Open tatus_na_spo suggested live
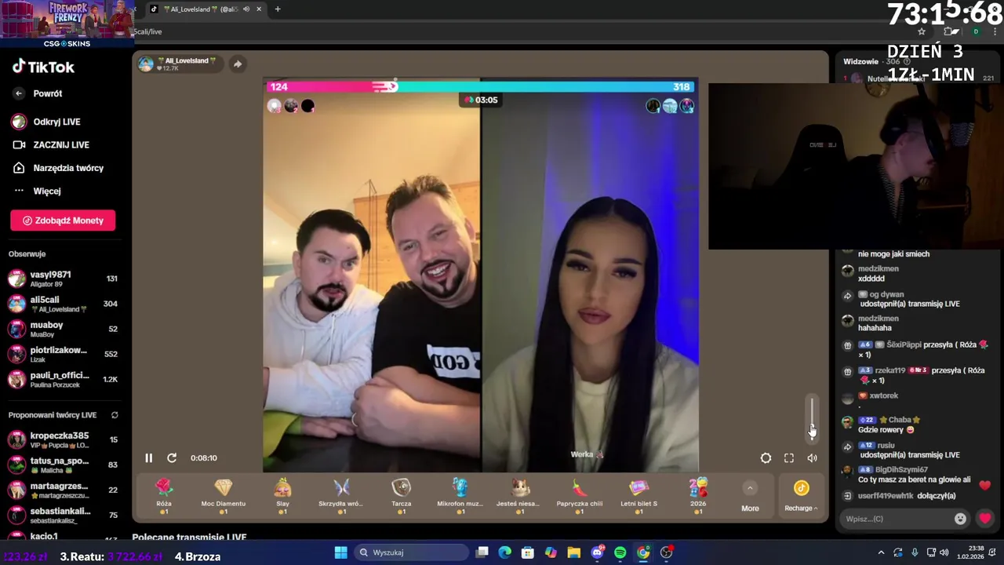1004x565 pixels. pos(63,465)
